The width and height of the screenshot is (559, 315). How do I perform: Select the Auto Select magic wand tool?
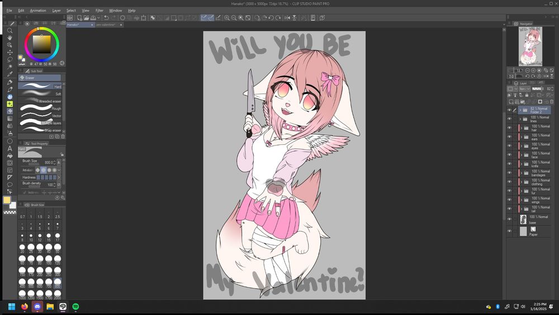click(x=10, y=67)
